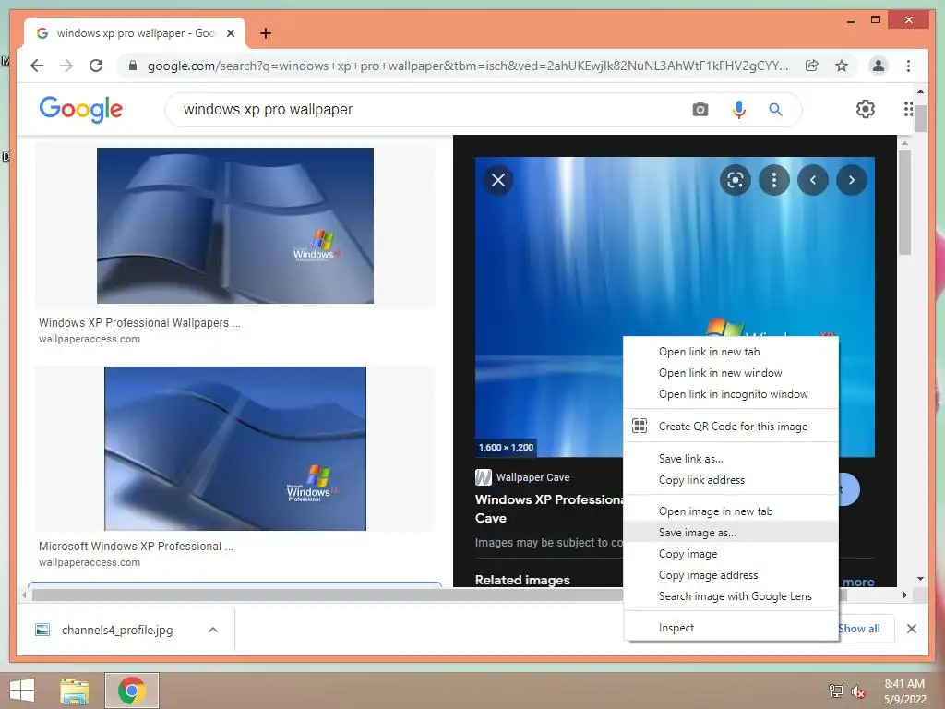Activate Google Lens on previewed image
The width and height of the screenshot is (945, 709).
pos(736,180)
